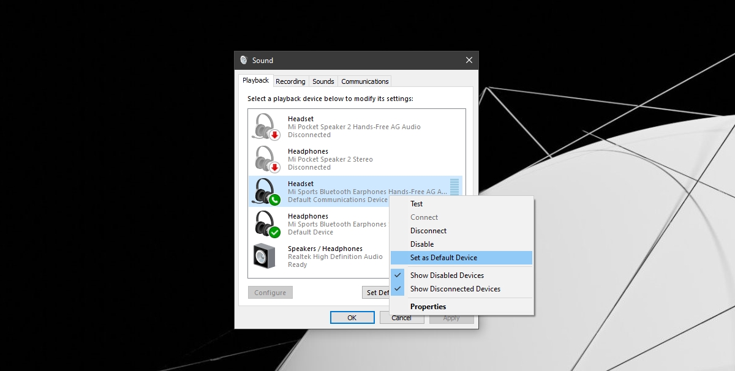Viewport: 735px width, 371px height.
Task: Click the default Headphones icon with green checkmark
Action: 266,224
